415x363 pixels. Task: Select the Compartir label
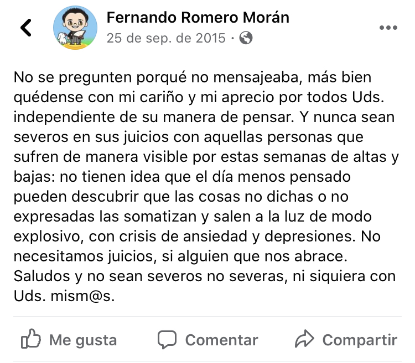pyautogui.click(x=360, y=340)
